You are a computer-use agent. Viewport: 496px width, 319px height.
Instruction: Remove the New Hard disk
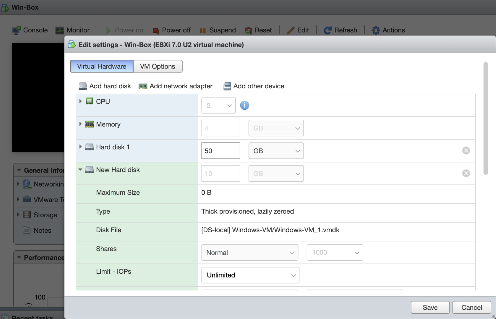click(466, 173)
